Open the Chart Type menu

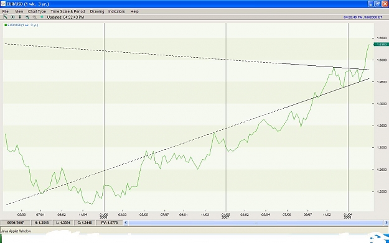37,11
